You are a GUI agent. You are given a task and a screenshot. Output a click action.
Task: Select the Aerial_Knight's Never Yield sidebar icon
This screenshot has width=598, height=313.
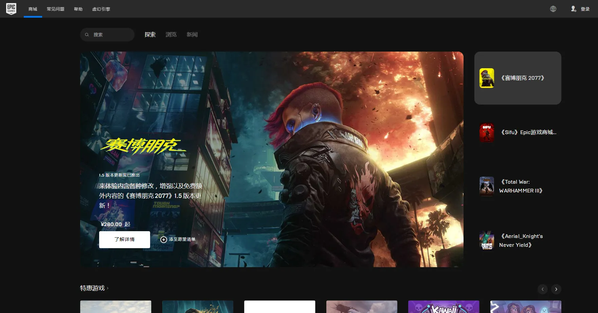coord(487,240)
